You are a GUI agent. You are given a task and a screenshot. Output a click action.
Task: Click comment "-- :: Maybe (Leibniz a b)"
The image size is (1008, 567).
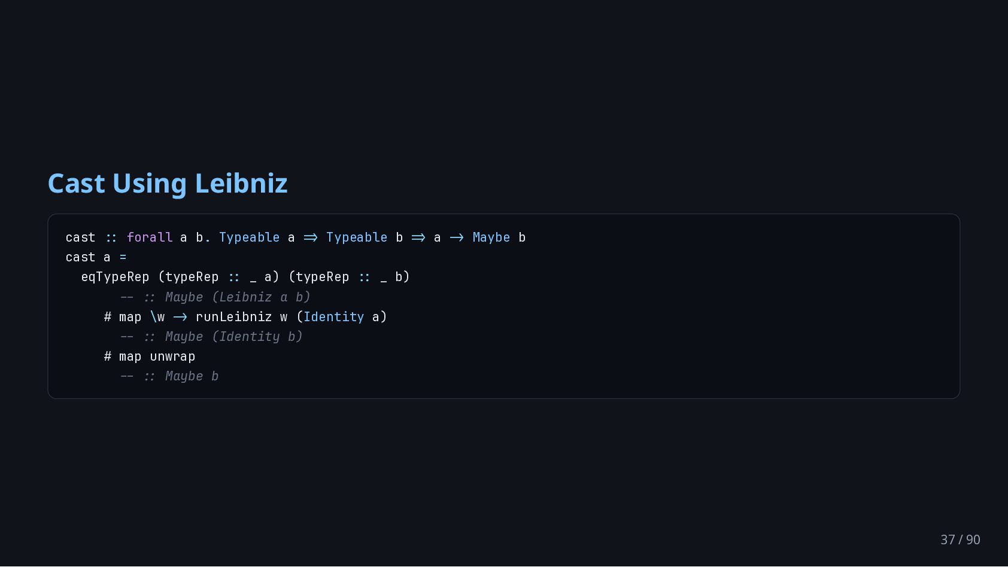(x=215, y=297)
